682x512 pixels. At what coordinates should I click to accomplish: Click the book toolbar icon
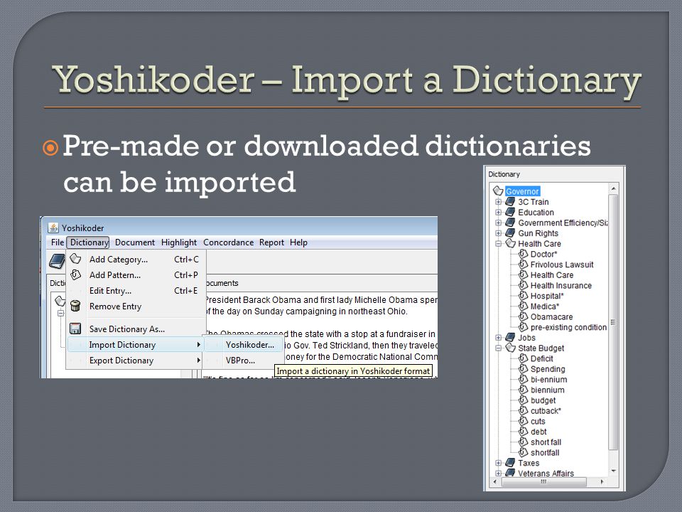(x=57, y=261)
